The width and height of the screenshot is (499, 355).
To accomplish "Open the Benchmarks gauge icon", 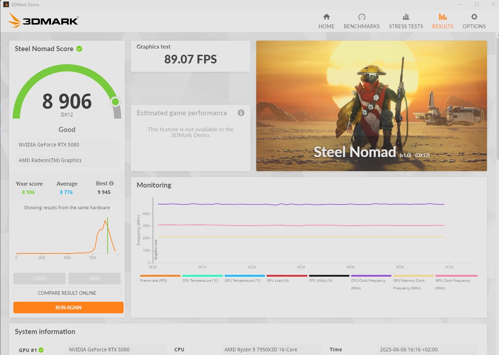I will tap(362, 17).
